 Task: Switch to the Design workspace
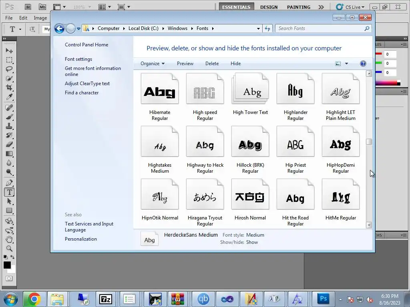pyautogui.click(x=269, y=7)
